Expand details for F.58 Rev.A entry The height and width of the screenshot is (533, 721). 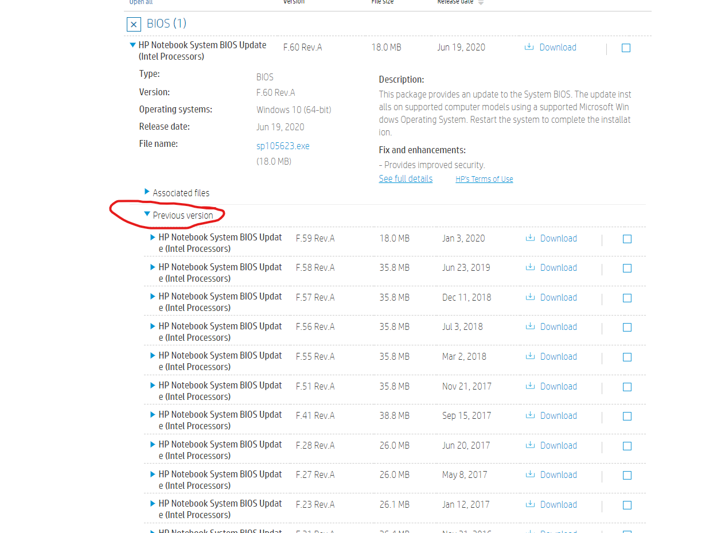[152, 267]
